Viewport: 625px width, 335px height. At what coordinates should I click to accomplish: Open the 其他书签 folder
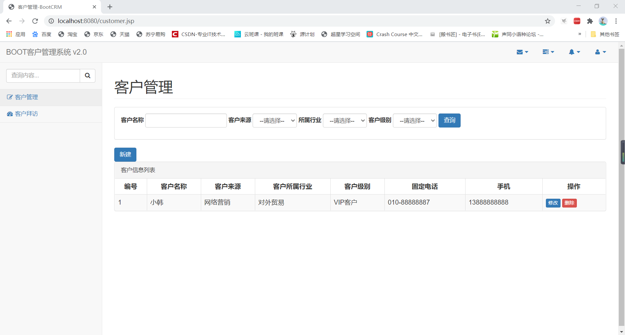coord(605,34)
